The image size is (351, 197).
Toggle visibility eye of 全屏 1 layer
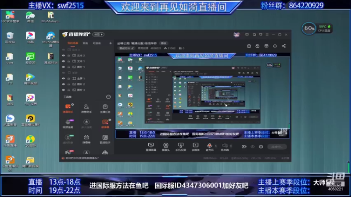(x=63, y=78)
